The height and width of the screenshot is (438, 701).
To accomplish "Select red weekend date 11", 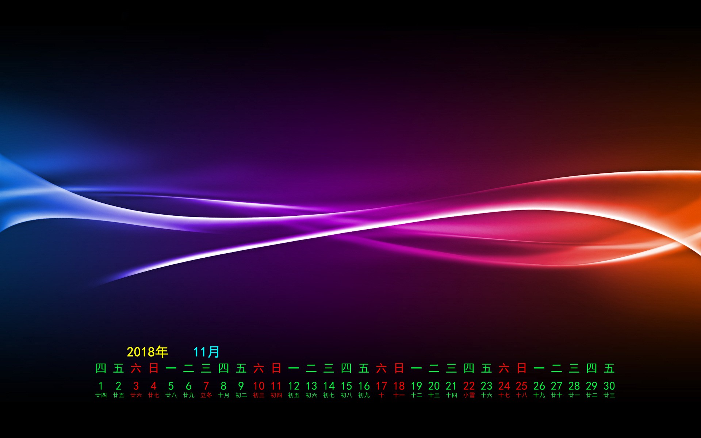I will (x=276, y=386).
